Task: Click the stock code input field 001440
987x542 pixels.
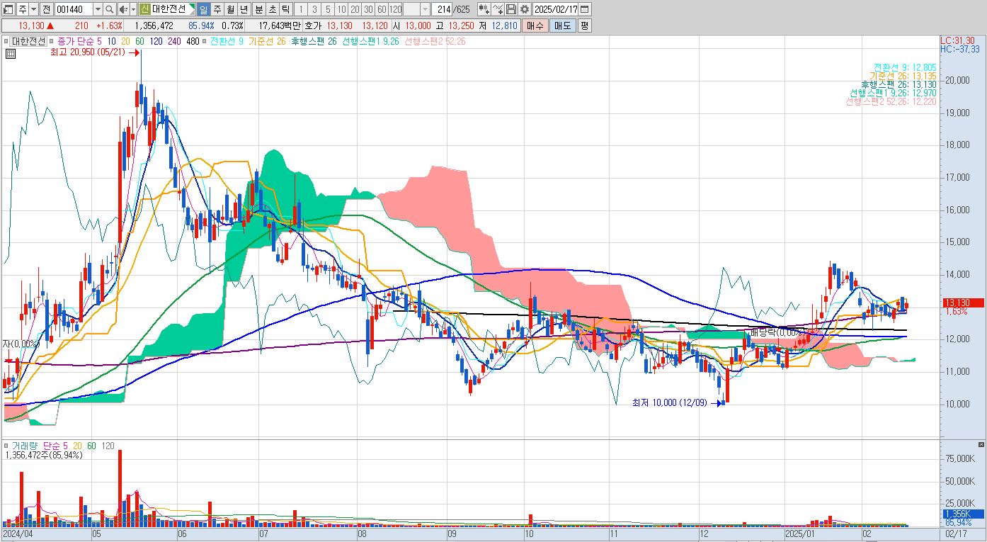Action: (73, 9)
